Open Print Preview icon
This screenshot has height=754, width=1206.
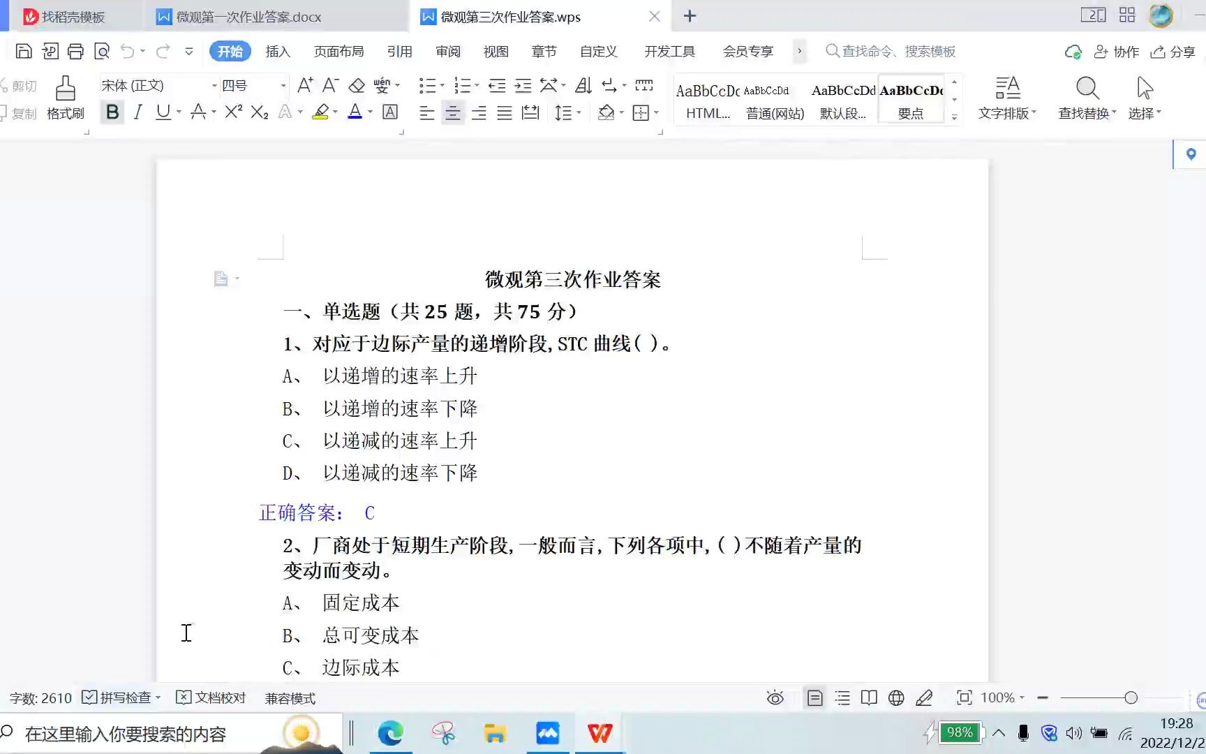[x=102, y=51]
